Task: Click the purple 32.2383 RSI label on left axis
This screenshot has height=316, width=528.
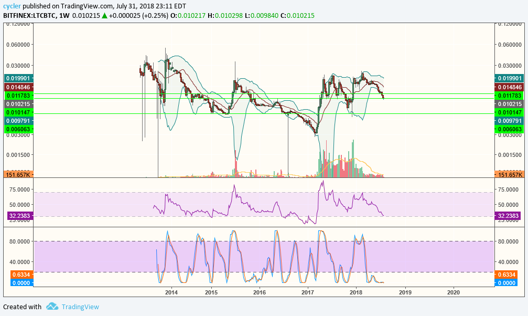Action: 20,216
